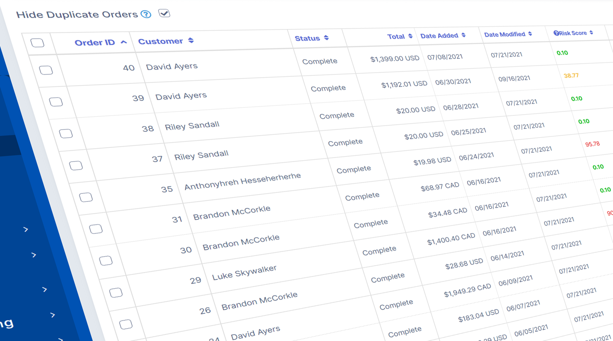Click the Total sort arrows icon
Image resolution: width=613 pixels, height=341 pixels.
(x=410, y=36)
